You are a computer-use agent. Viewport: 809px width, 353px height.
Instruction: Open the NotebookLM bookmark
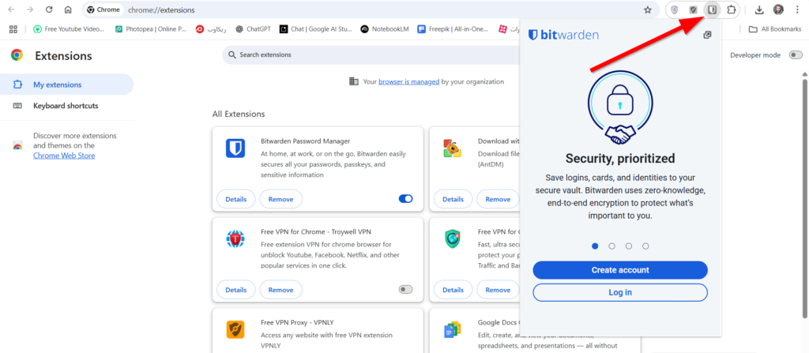coord(385,29)
